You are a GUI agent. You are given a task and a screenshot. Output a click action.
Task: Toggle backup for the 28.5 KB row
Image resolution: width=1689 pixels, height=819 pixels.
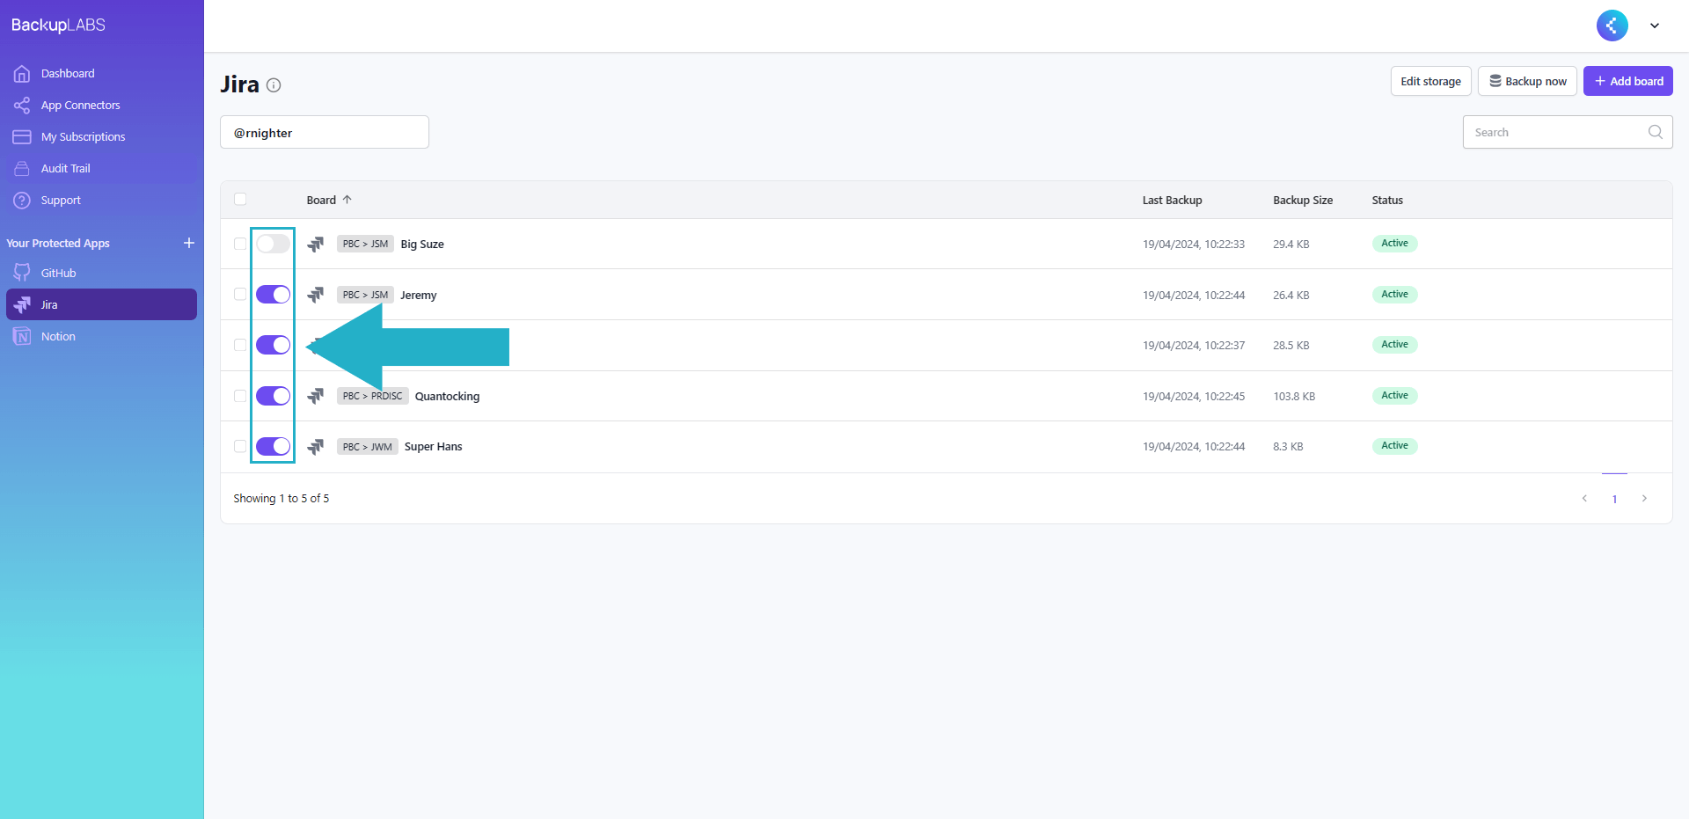273,345
